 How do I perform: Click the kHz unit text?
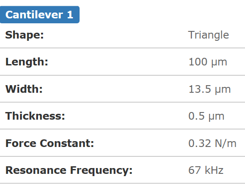pyautogui.click(x=214, y=170)
